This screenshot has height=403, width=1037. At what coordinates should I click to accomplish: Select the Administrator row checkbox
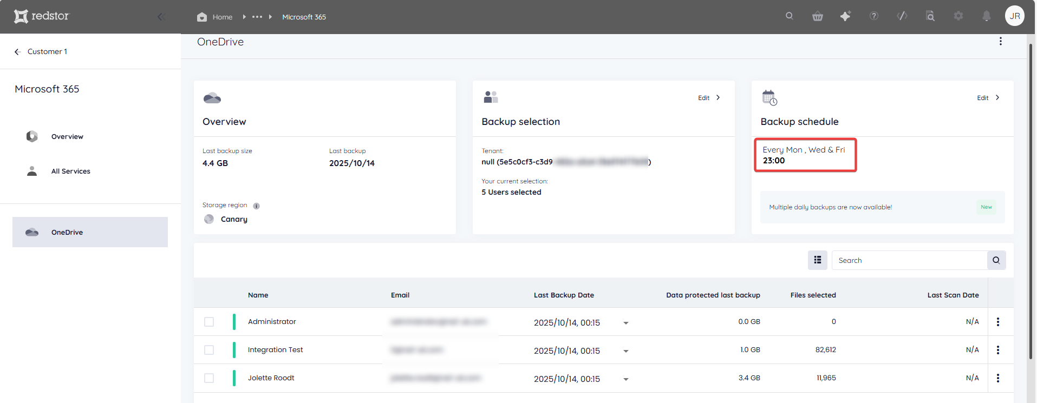click(209, 322)
